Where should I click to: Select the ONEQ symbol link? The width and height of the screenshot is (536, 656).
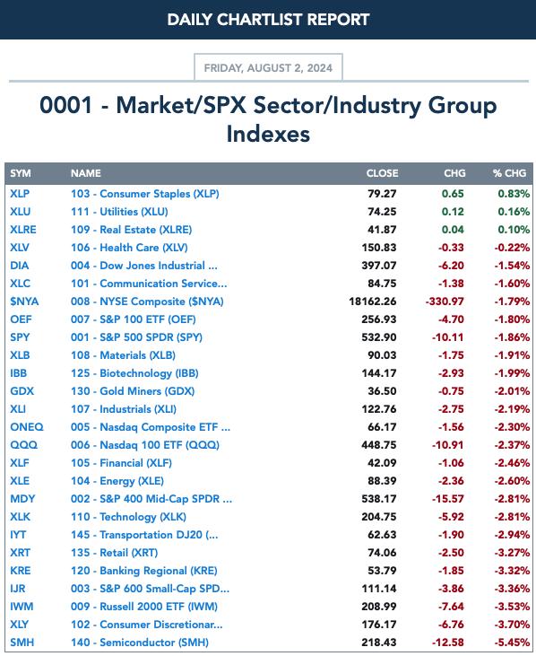[x=27, y=427]
